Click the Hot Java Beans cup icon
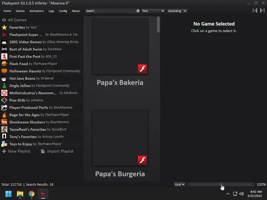 click(4, 78)
